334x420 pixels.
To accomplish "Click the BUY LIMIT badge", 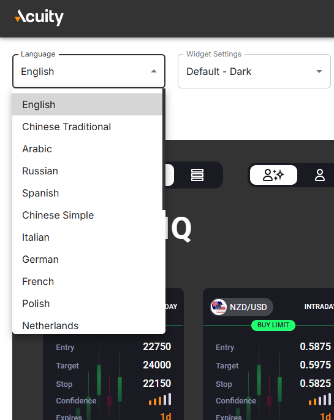I will [x=273, y=325].
